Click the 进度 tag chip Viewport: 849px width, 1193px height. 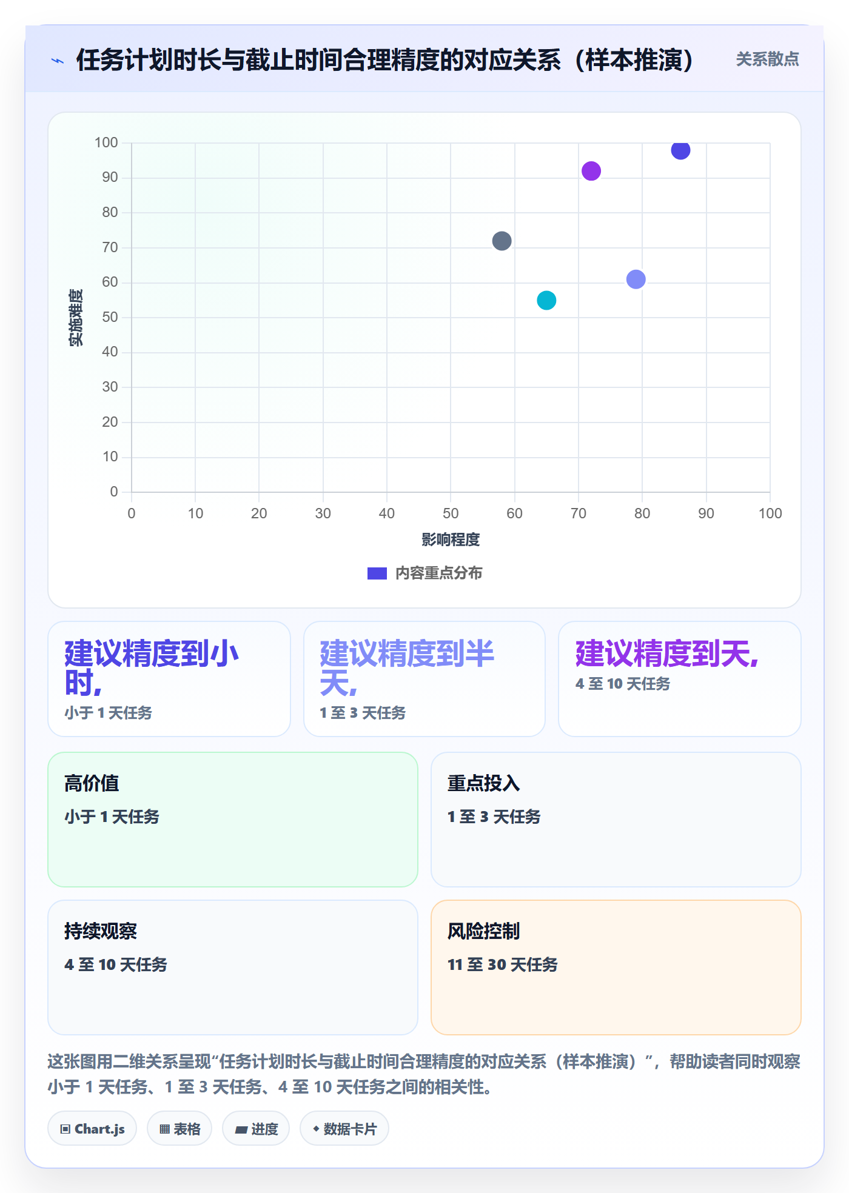point(256,1129)
